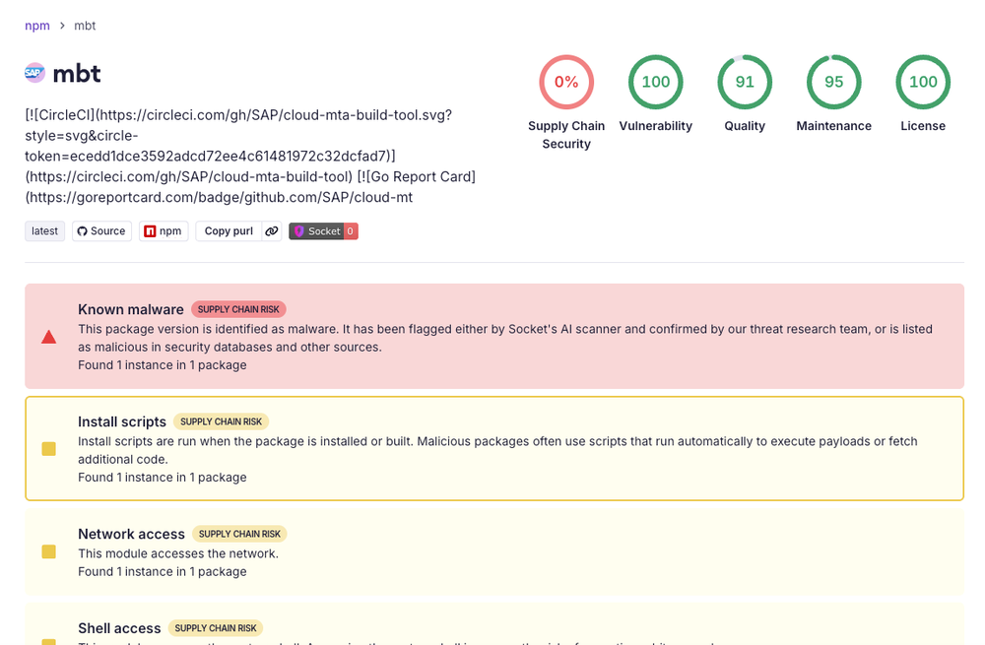
Task: Open the Vulnerability score circle showing 100
Action: coord(655,82)
